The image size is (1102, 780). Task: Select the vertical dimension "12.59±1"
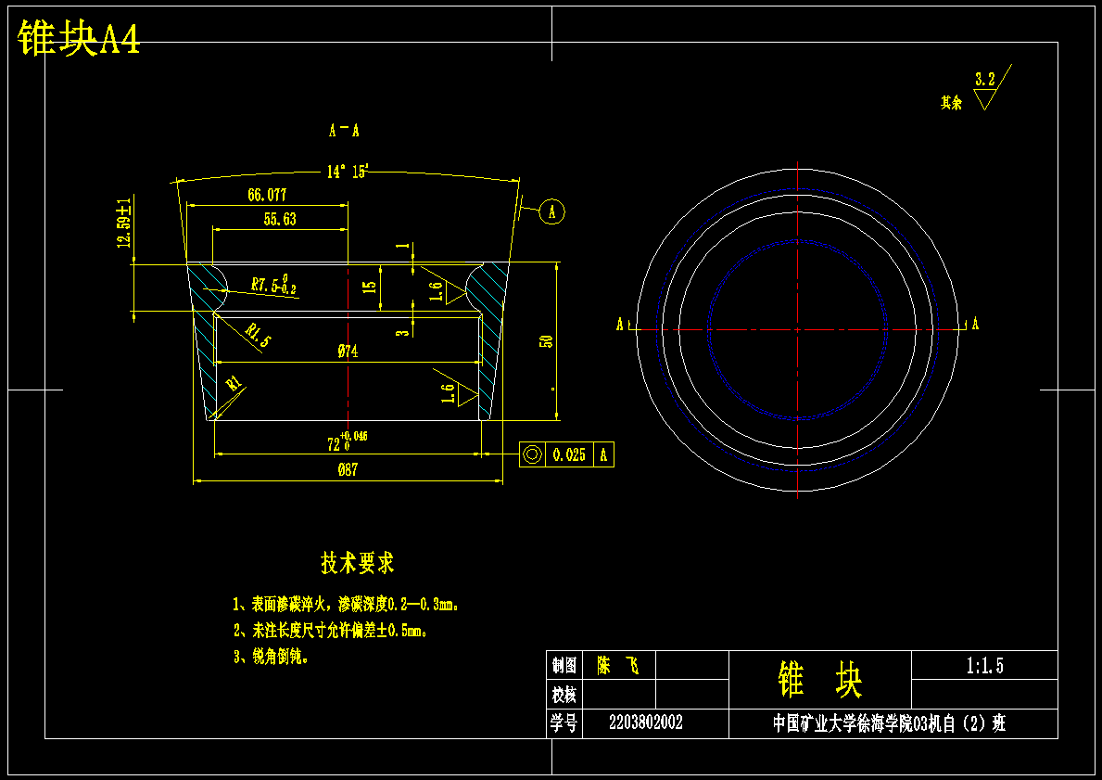[124, 223]
